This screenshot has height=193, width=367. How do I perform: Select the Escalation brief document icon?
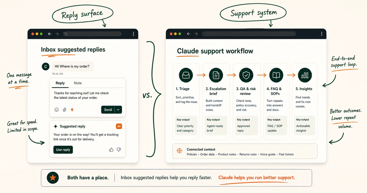(216, 75)
